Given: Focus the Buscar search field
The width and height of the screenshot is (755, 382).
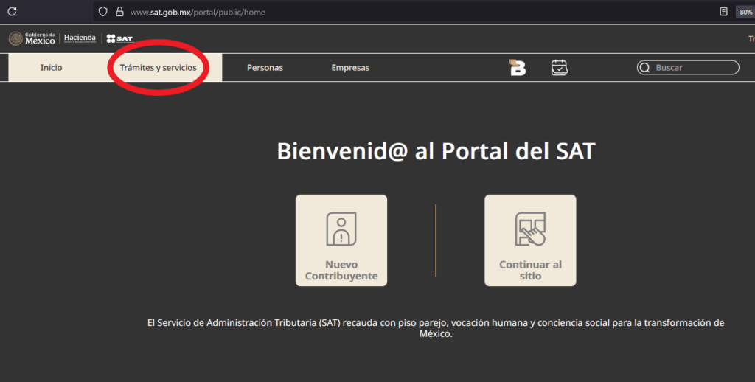Looking at the screenshot, I should pyautogui.click(x=693, y=68).
